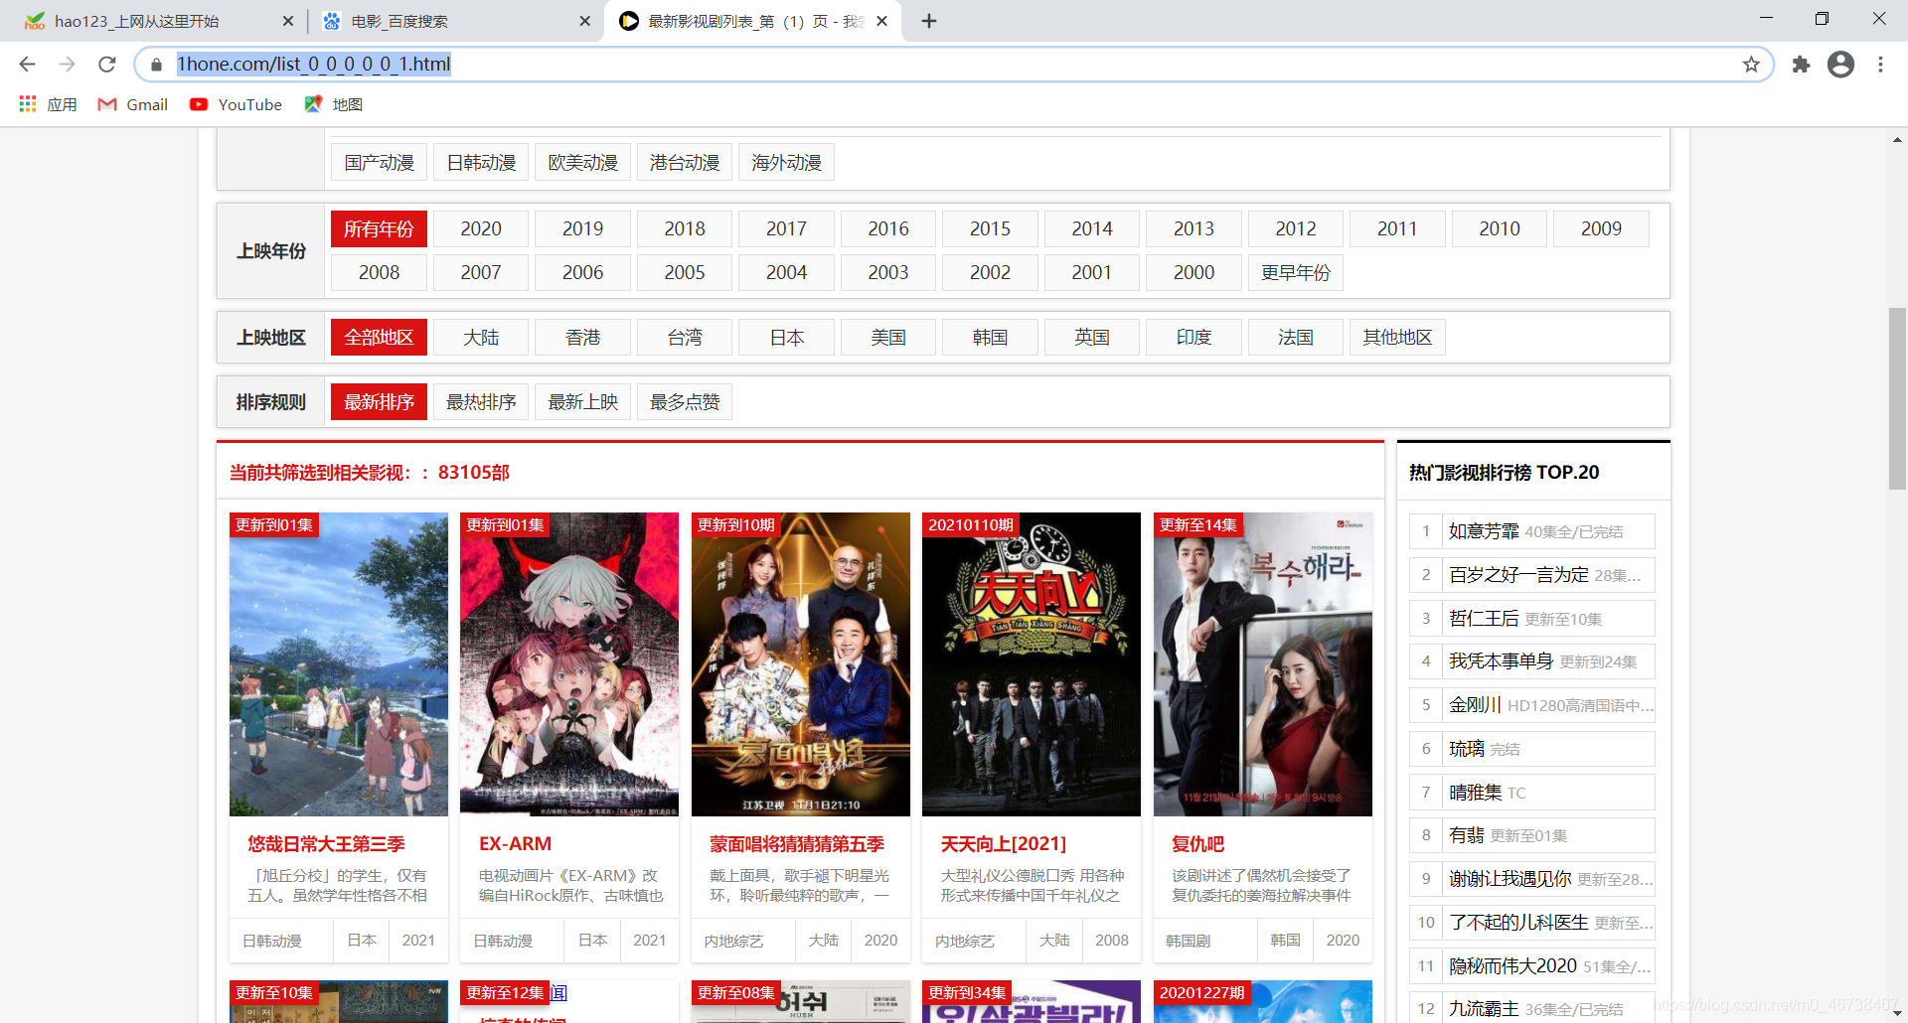This screenshot has width=1908, height=1023.
Task: Click scrollbar up arrow
Action: pyautogui.click(x=1897, y=140)
